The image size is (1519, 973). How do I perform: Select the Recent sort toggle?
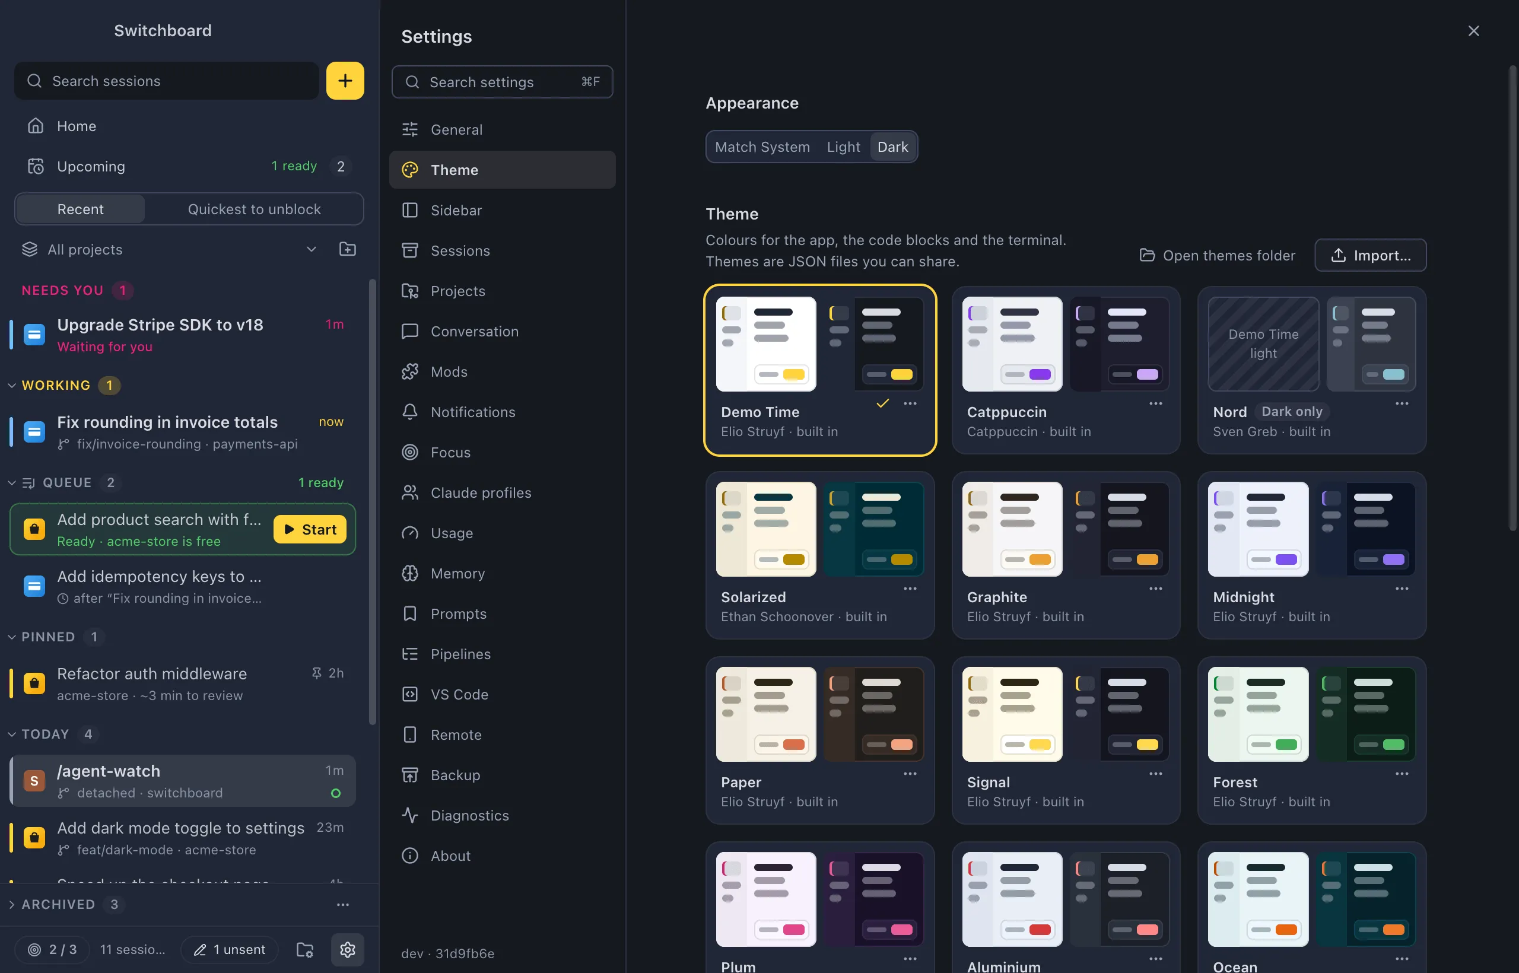(x=80, y=209)
